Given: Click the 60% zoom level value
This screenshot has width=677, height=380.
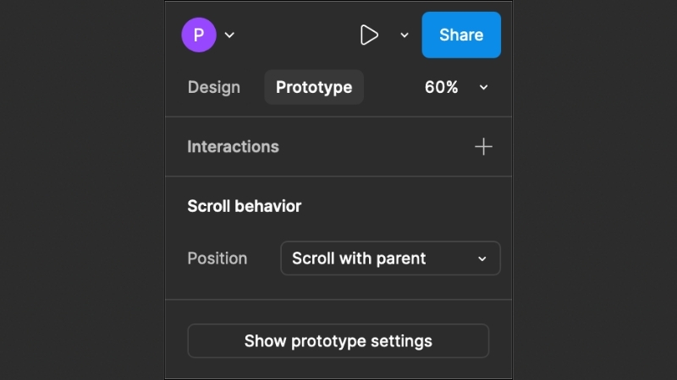Looking at the screenshot, I should point(441,87).
